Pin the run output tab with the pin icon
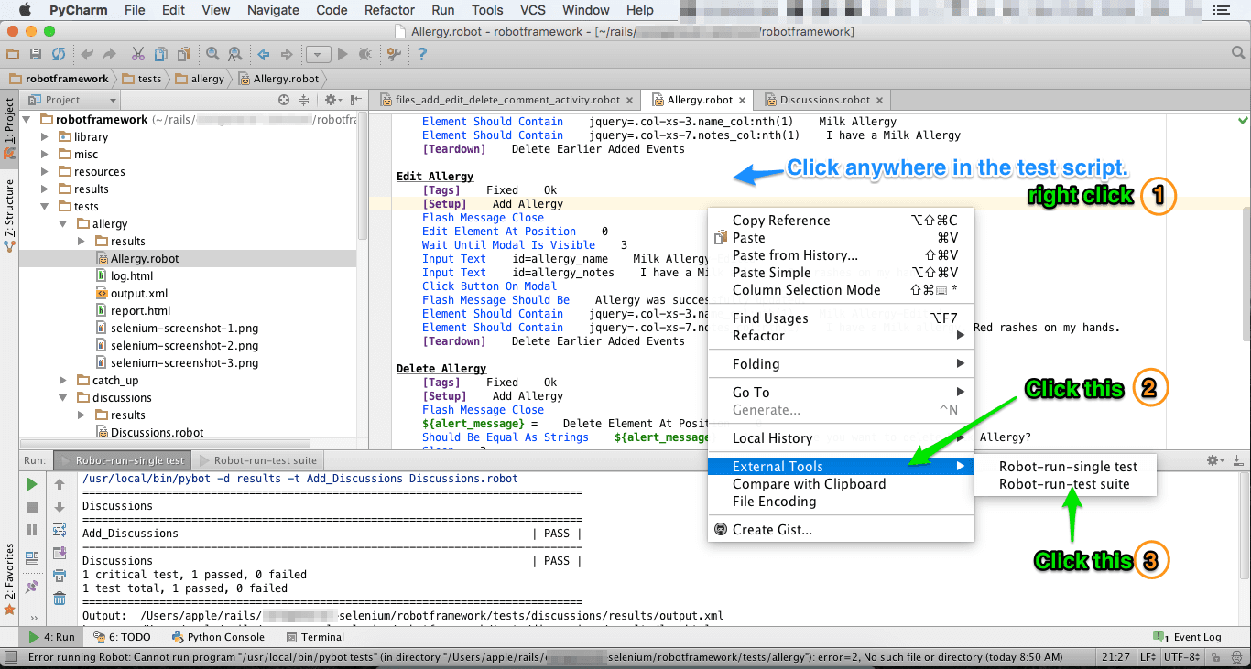This screenshot has height=669, width=1251. (x=30, y=583)
